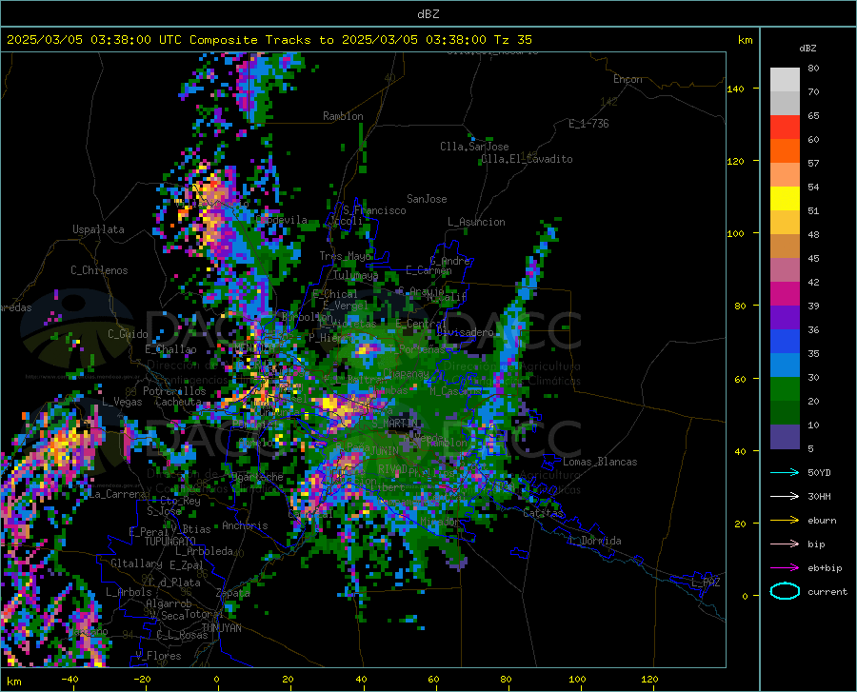Click the C_Guido label
This screenshot has height=692, width=857.
(128, 334)
